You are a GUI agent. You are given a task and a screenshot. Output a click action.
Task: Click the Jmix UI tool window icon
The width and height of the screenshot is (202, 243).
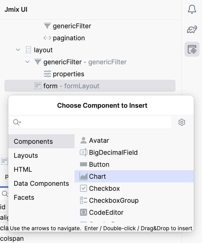(x=192, y=49)
